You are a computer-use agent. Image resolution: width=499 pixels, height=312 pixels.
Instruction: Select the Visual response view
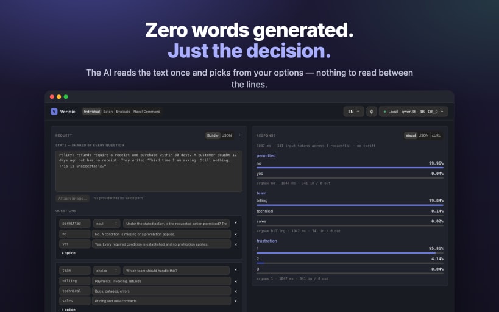point(411,135)
